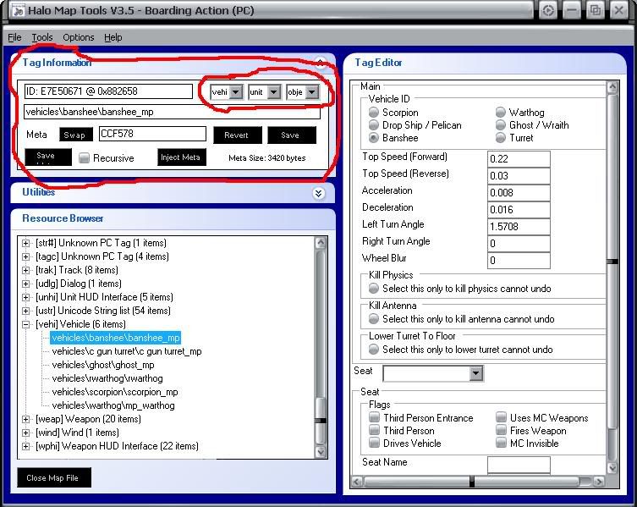
Task: Click the Swap meta button
Action: tap(75, 135)
